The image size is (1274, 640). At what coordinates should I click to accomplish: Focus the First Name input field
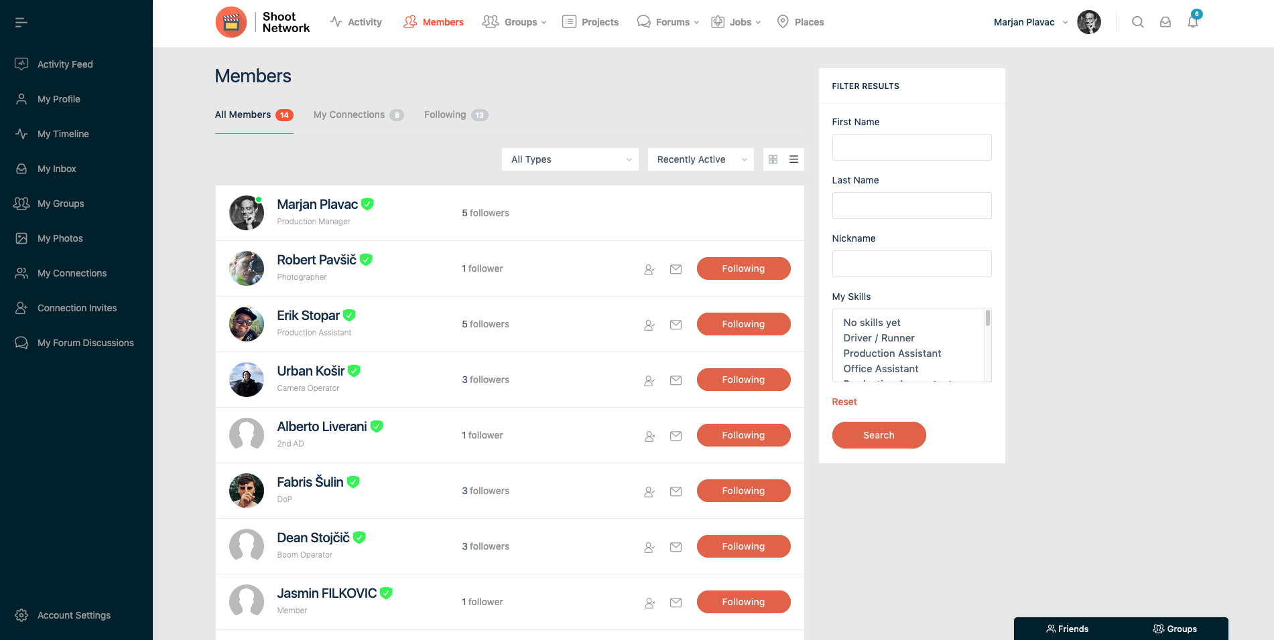coord(911,147)
